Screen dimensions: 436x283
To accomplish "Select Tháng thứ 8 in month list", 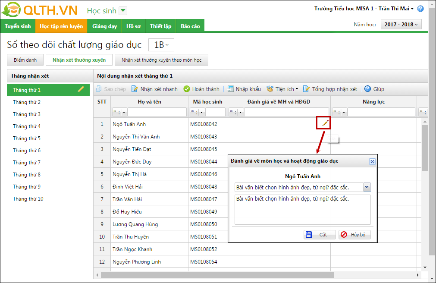I will [48, 174].
